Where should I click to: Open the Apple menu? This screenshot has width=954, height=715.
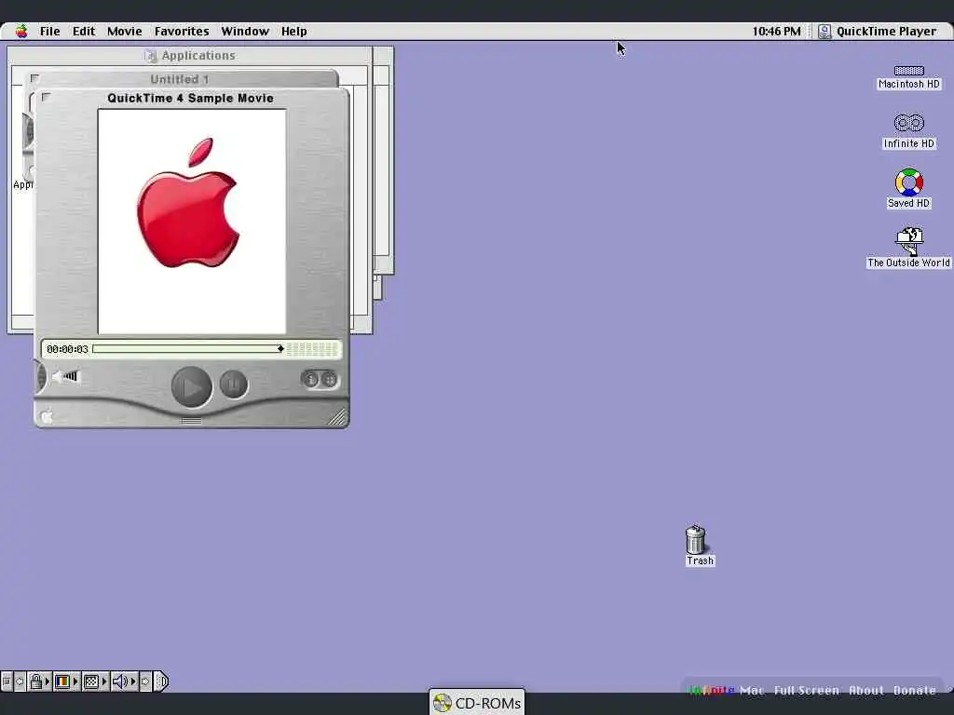(x=21, y=31)
